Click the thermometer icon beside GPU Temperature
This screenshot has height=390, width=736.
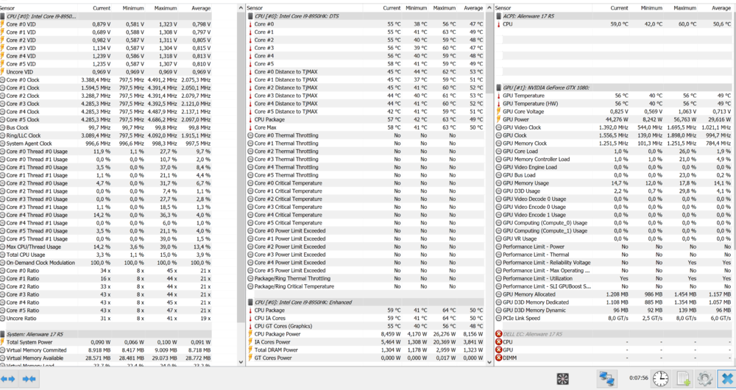tap(499, 96)
